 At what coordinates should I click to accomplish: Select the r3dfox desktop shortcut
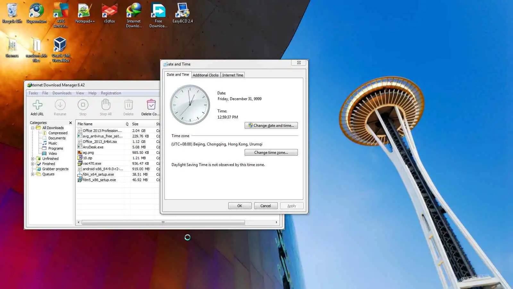[109, 13]
